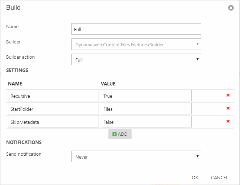The height and width of the screenshot is (185, 240).
Task: Cancel the Build dialog
Action: pyautogui.click(x=219, y=177)
